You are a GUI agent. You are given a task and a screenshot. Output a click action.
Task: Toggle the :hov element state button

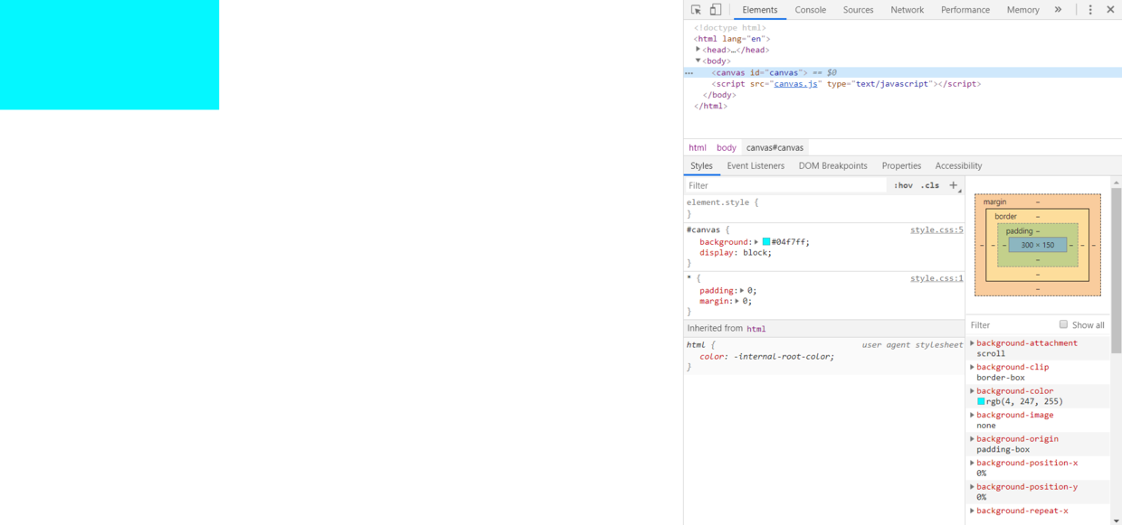[903, 185]
